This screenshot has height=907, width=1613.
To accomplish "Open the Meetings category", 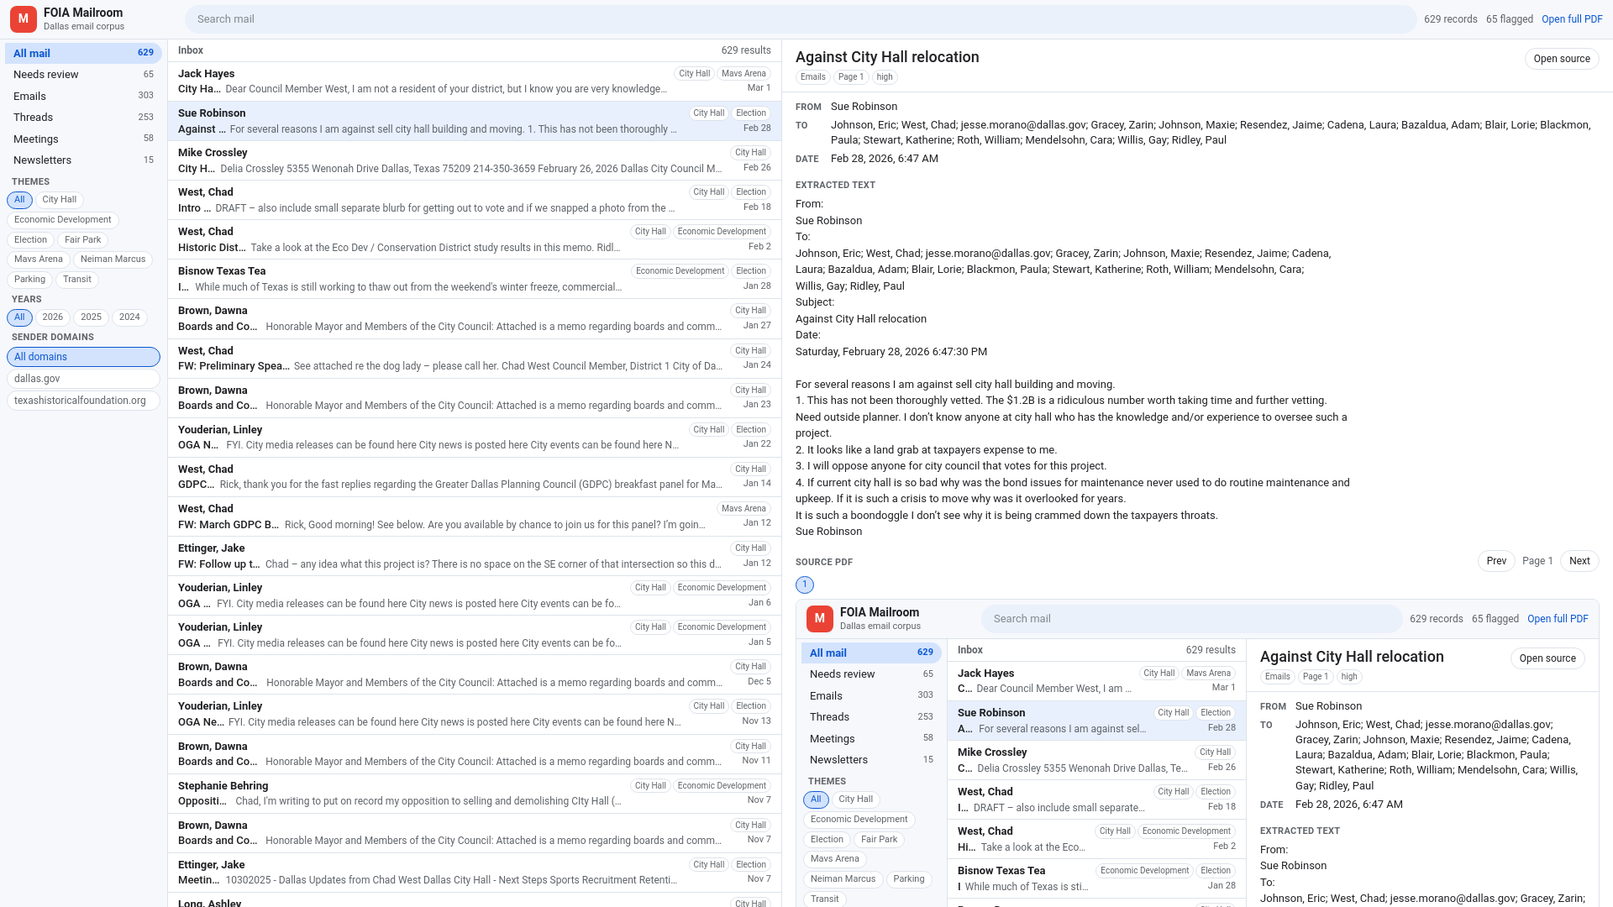I will tap(83, 139).
